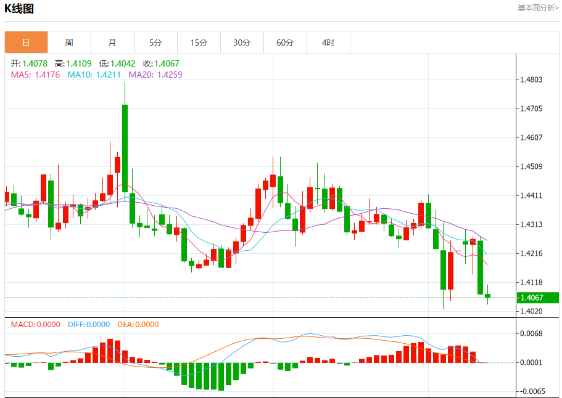562x398 pixels.
Task: Click the last small green candlestick
Action: coord(487,296)
